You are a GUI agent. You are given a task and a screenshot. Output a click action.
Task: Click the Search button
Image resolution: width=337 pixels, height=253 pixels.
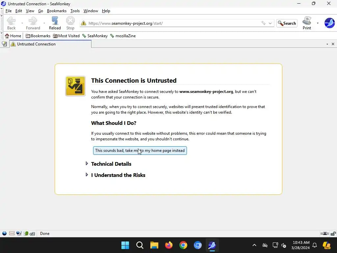287,23
